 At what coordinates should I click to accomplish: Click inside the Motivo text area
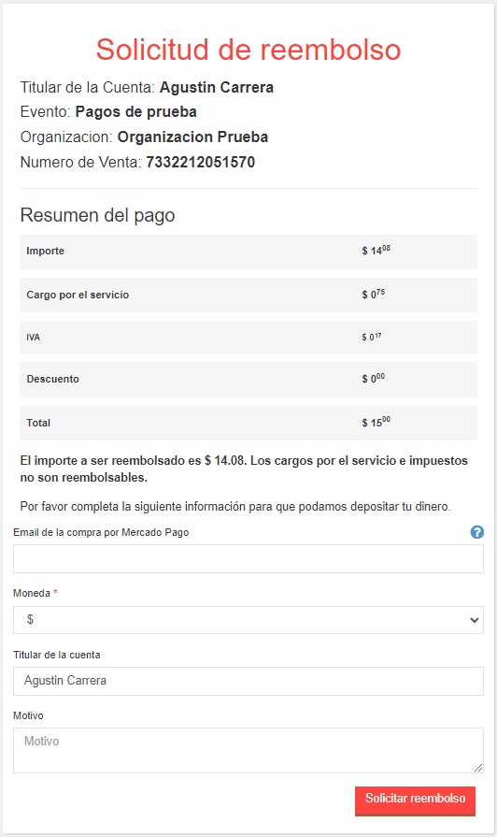tap(248, 750)
